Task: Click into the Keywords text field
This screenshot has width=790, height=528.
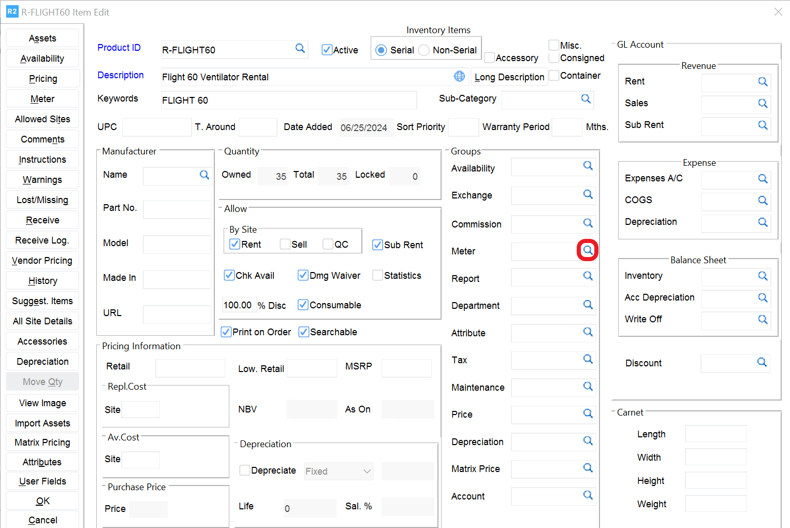Action: [x=288, y=100]
